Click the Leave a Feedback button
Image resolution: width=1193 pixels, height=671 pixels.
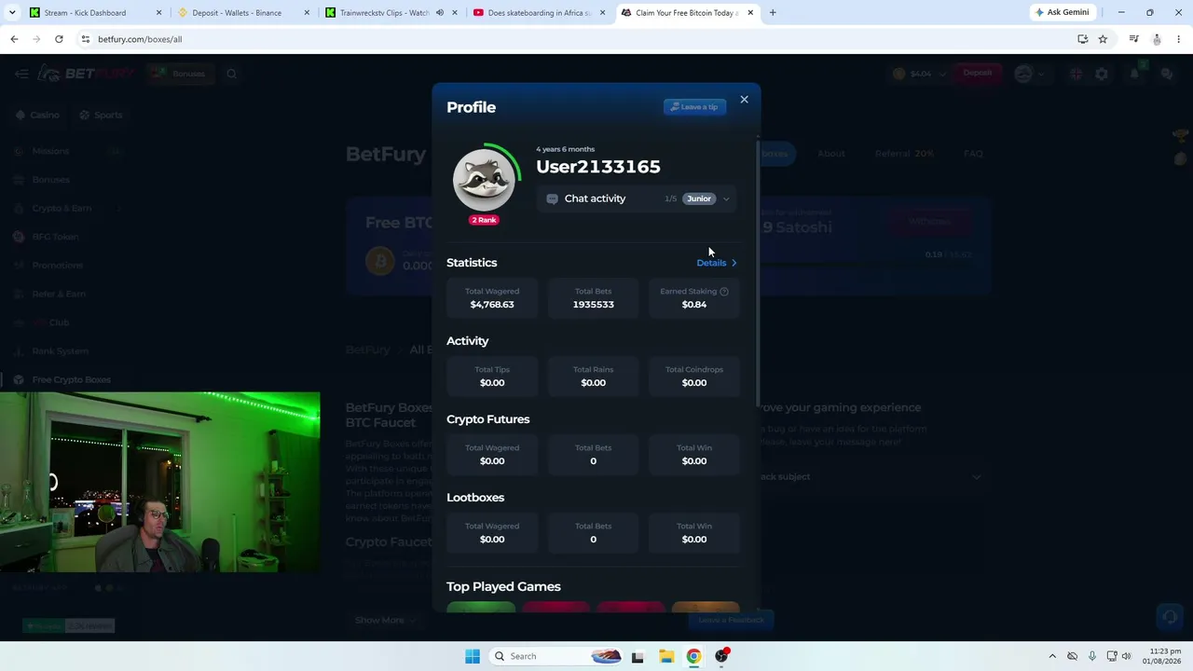point(731,620)
